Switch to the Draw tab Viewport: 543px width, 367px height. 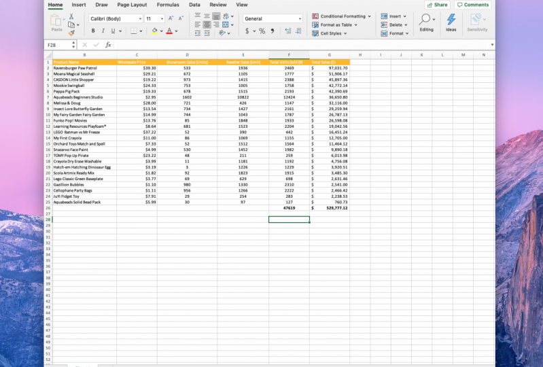101,5
